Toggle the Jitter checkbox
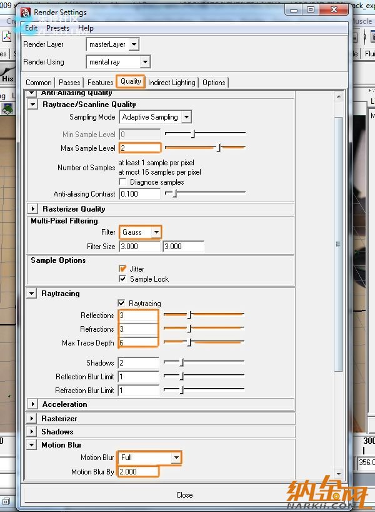This screenshot has width=375, height=512. point(122,269)
